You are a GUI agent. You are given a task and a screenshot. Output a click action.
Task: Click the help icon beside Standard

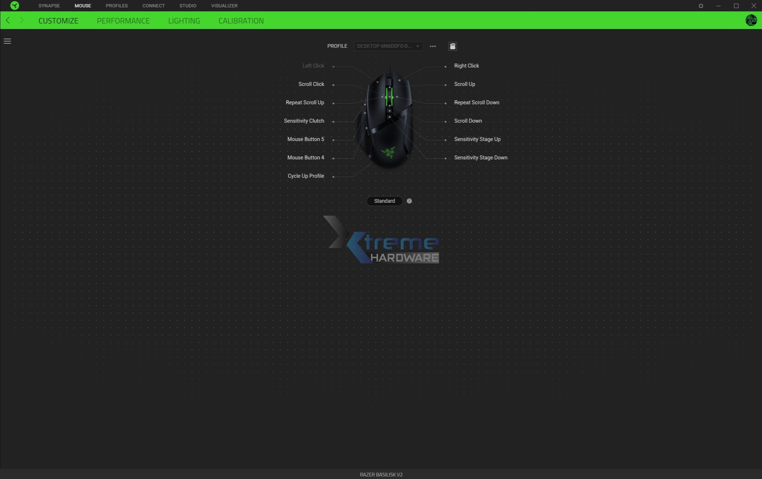[x=409, y=201]
